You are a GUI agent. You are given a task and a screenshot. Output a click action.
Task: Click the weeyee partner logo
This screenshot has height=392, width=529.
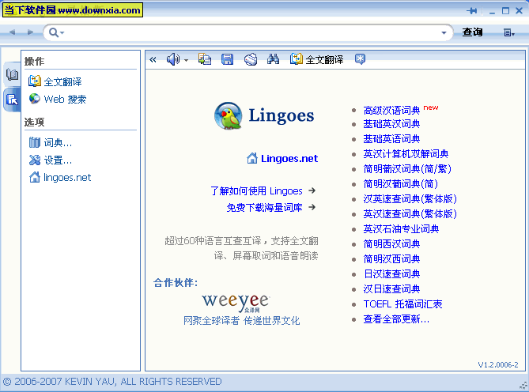point(236,302)
